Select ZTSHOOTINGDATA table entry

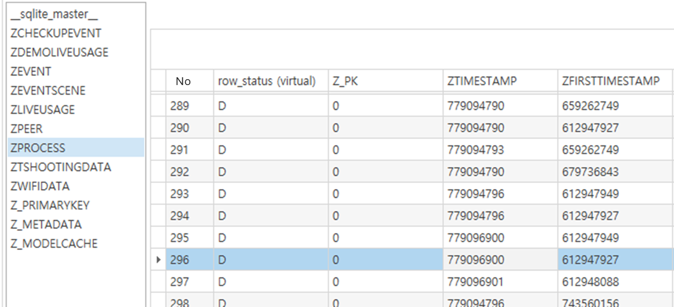pos(61,167)
